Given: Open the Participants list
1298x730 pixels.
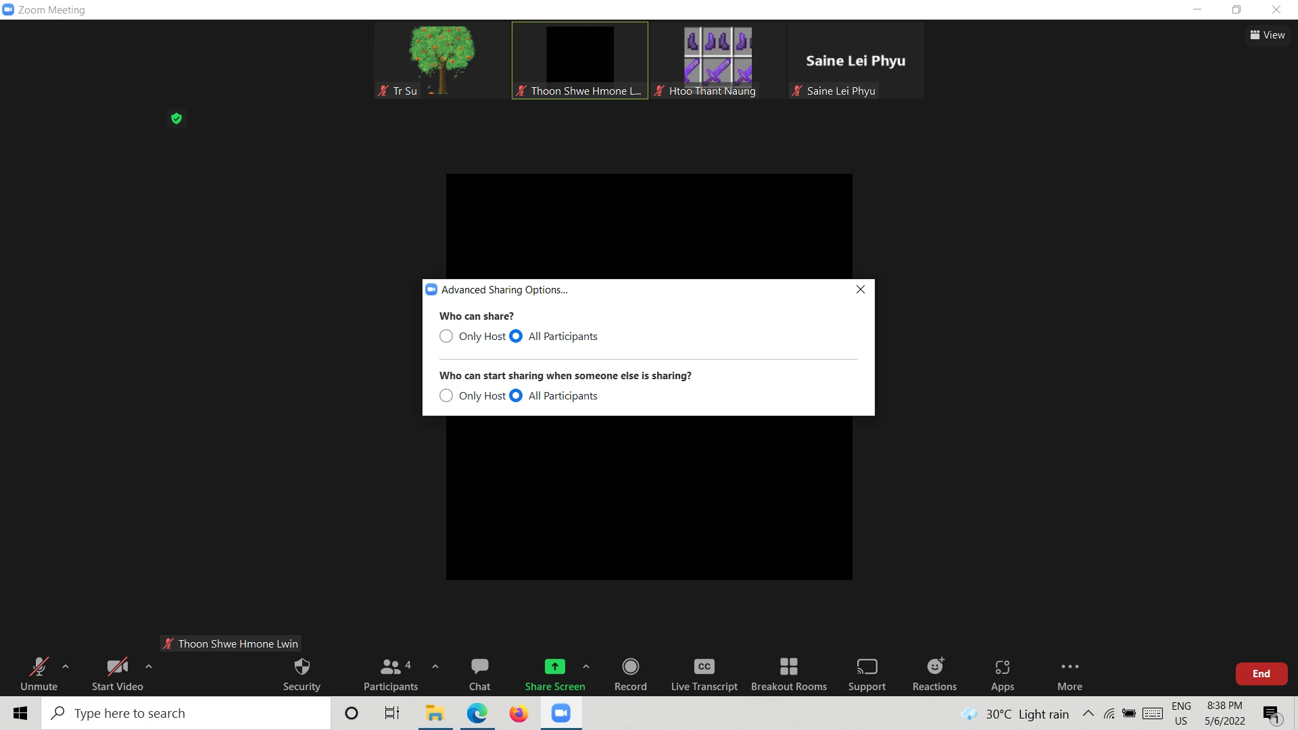Looking at the screenshot, I should pyautogui.click(x=391, y=674).
